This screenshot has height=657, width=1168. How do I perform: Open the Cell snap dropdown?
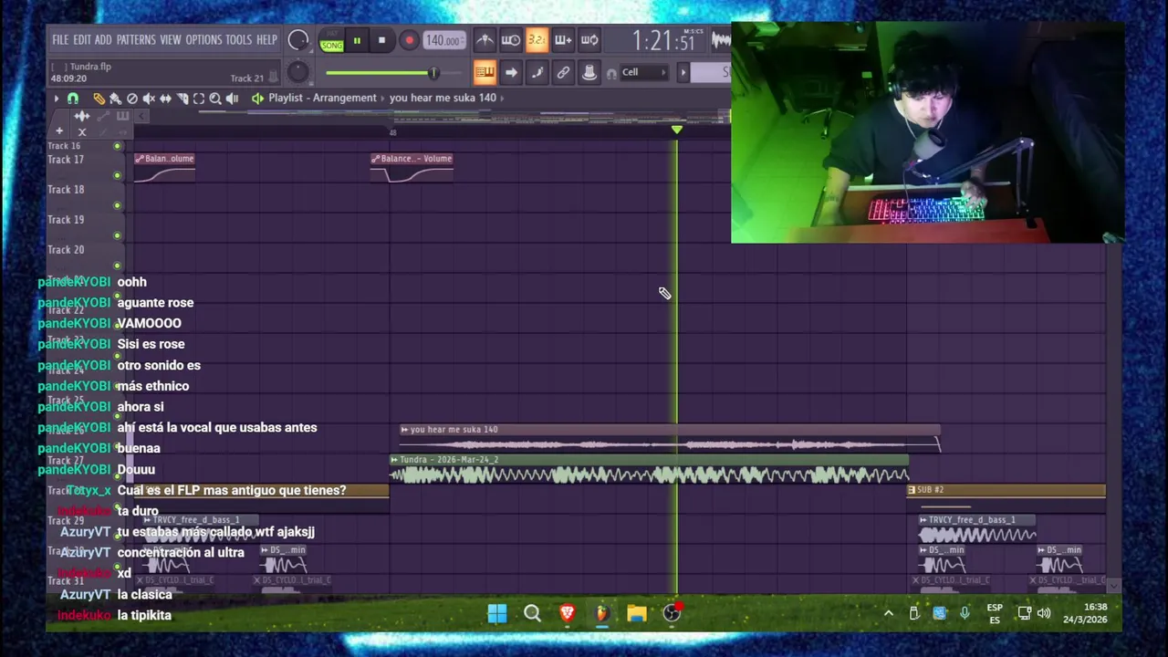point(645,73)
